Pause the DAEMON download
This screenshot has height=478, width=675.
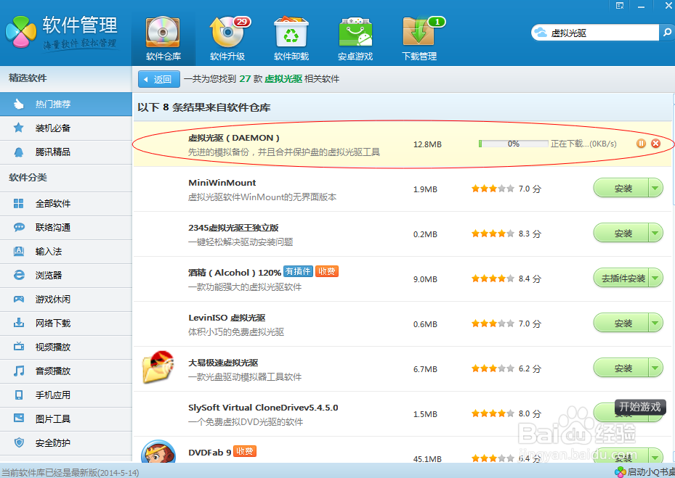click(641, 144)
